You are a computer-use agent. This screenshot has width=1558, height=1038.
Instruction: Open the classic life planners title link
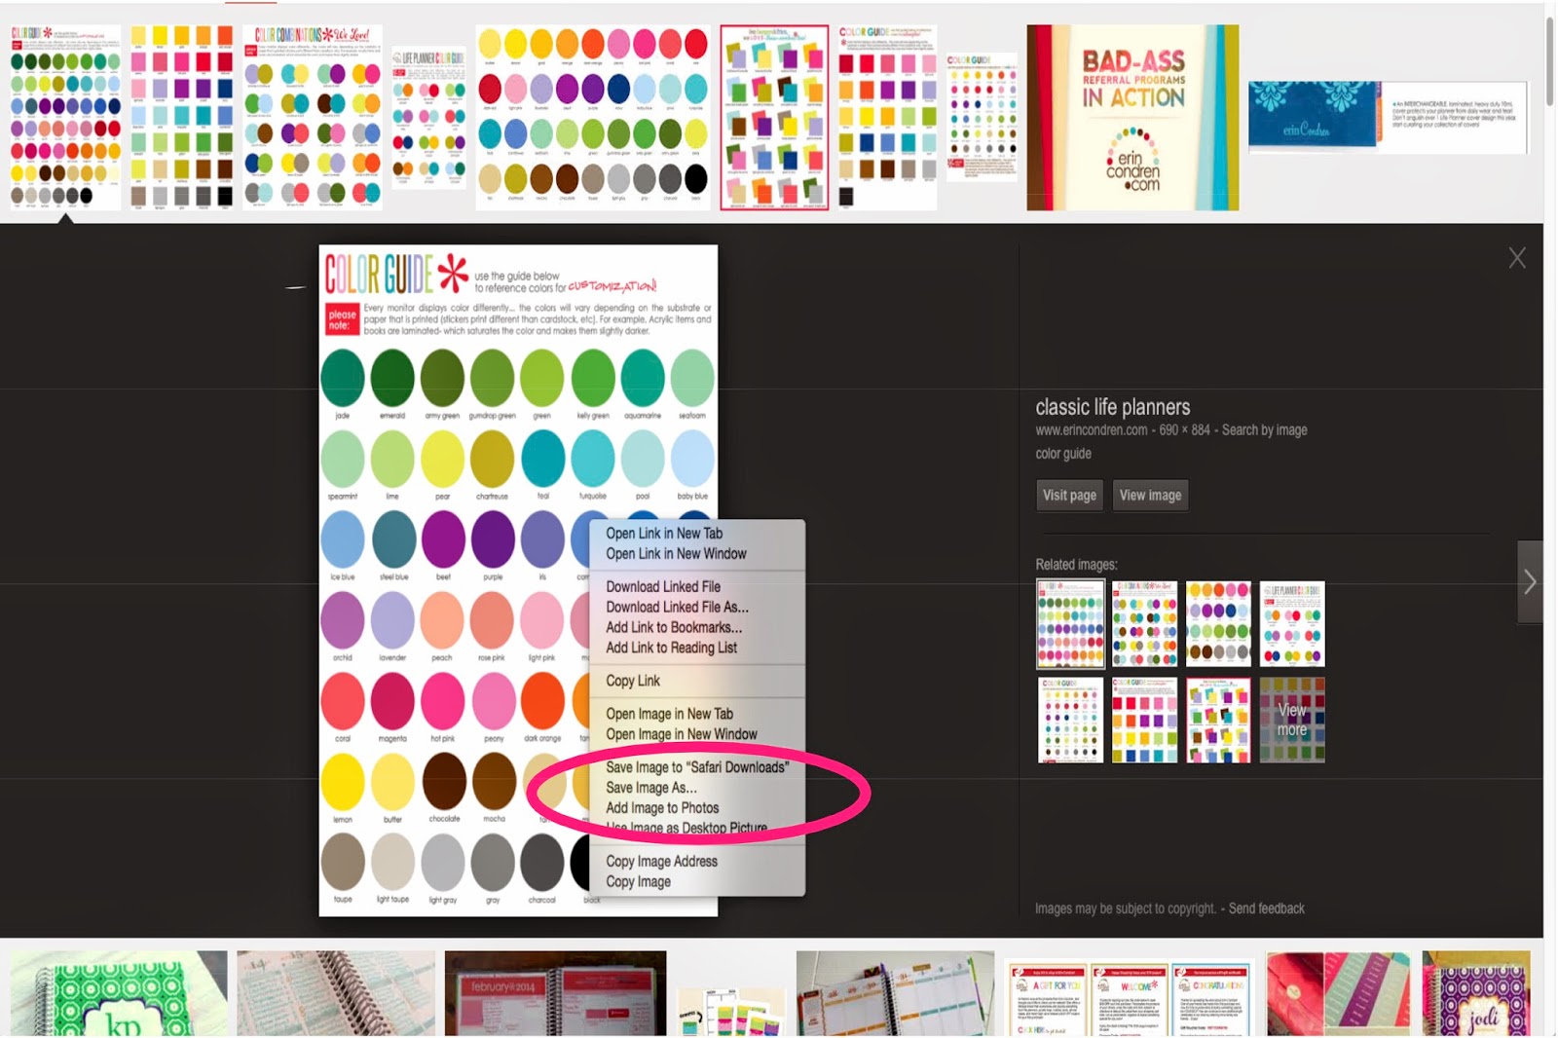tap(1112, 407)
